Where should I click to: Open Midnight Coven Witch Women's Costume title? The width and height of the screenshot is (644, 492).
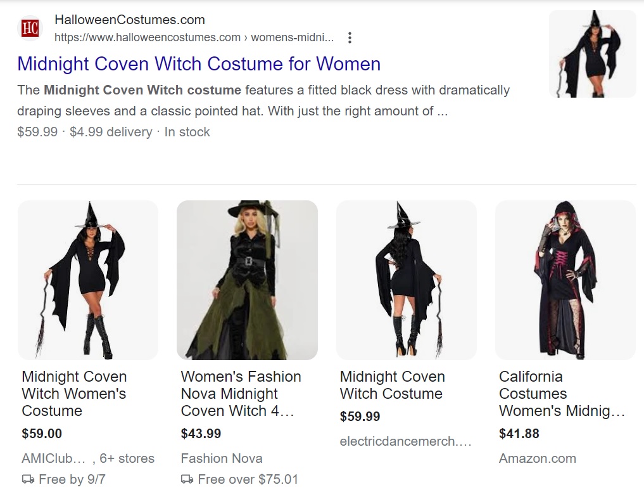click(x=74, y=394)
